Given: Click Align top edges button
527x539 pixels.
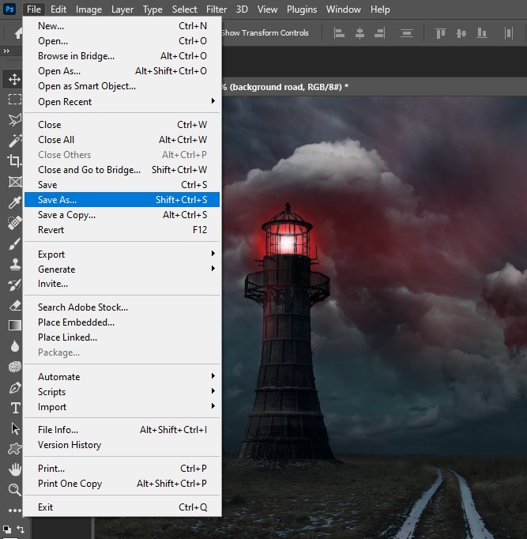Looking at the screenshot, I should click(440, 33).
